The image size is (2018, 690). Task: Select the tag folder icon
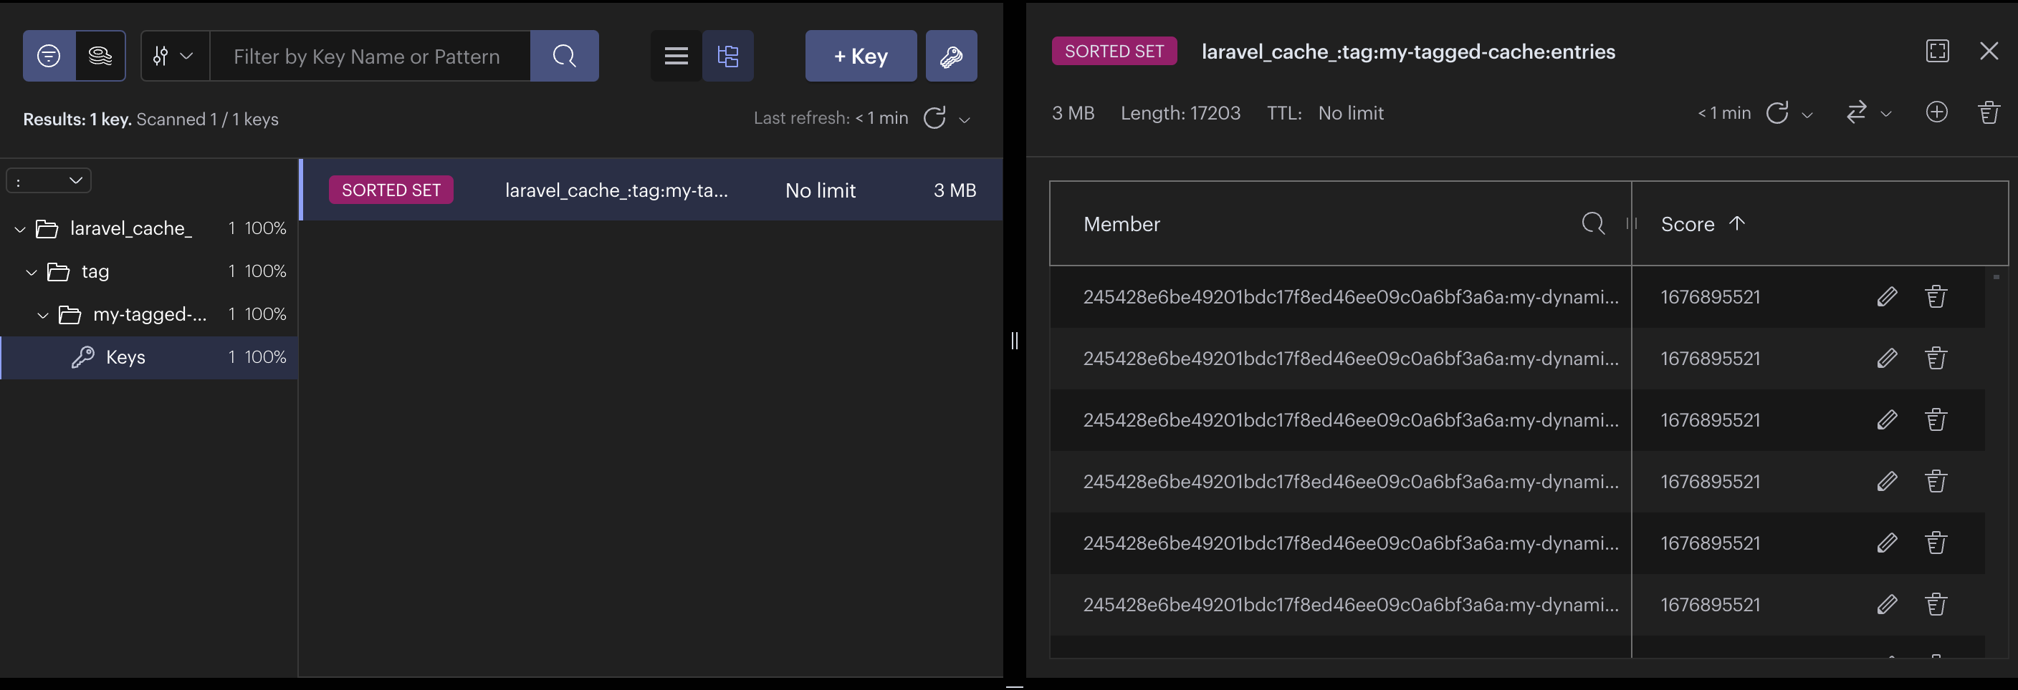pos(59,271)
